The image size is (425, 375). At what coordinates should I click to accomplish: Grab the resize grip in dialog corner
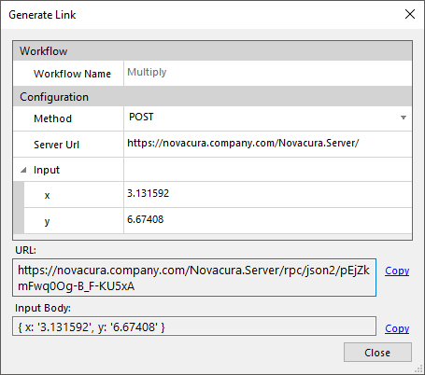(419, 369)
